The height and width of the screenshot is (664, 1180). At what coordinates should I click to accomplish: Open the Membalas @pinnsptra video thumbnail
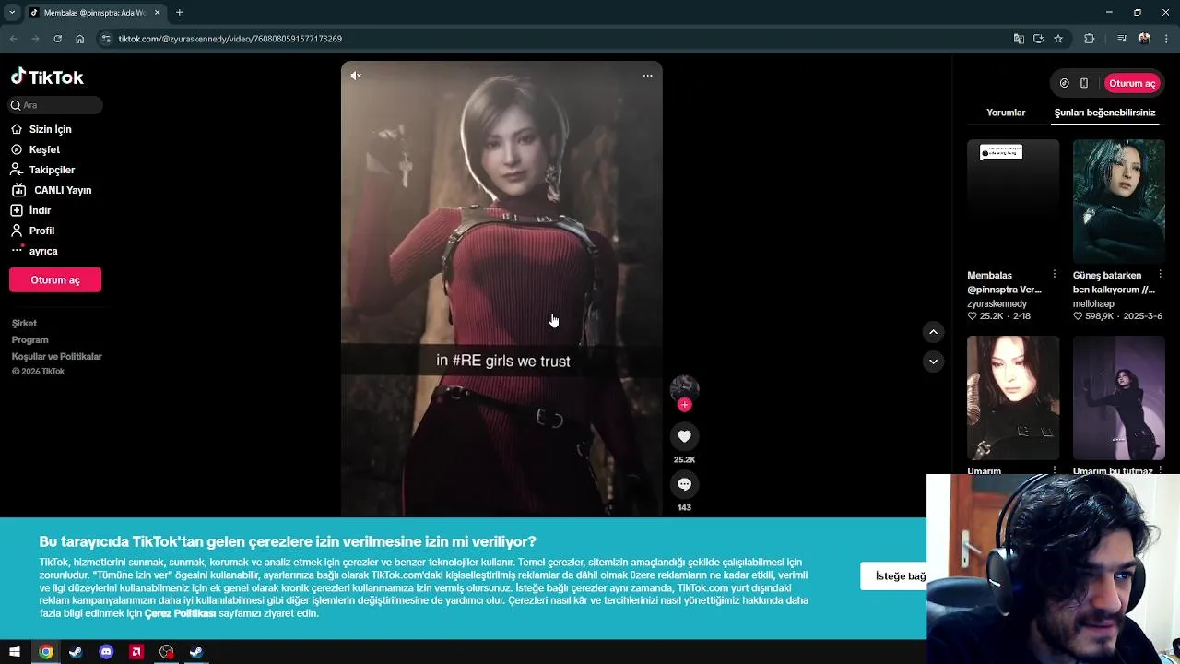1013,201
